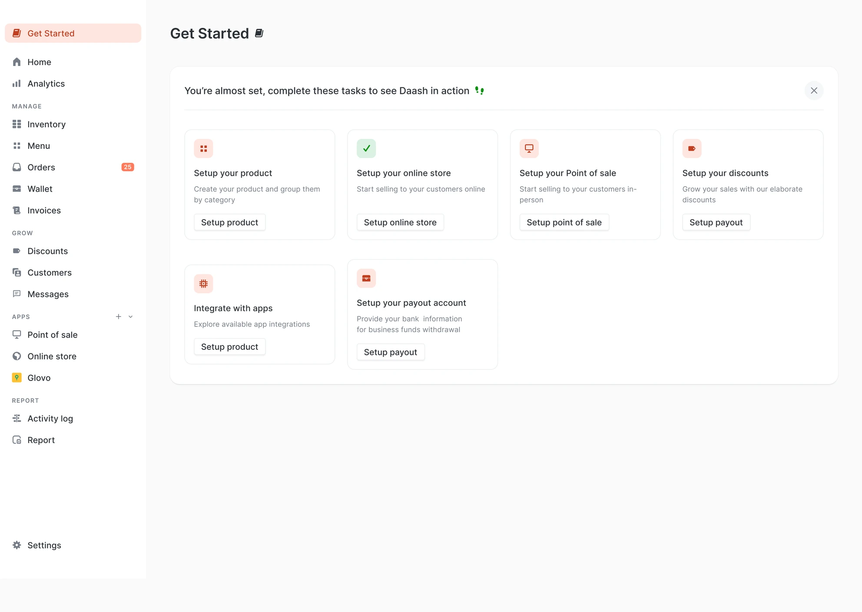Collapse the Apps section chevron
Image resolution: width=862 pixels, height=612 pixels.
click(130, 316)
